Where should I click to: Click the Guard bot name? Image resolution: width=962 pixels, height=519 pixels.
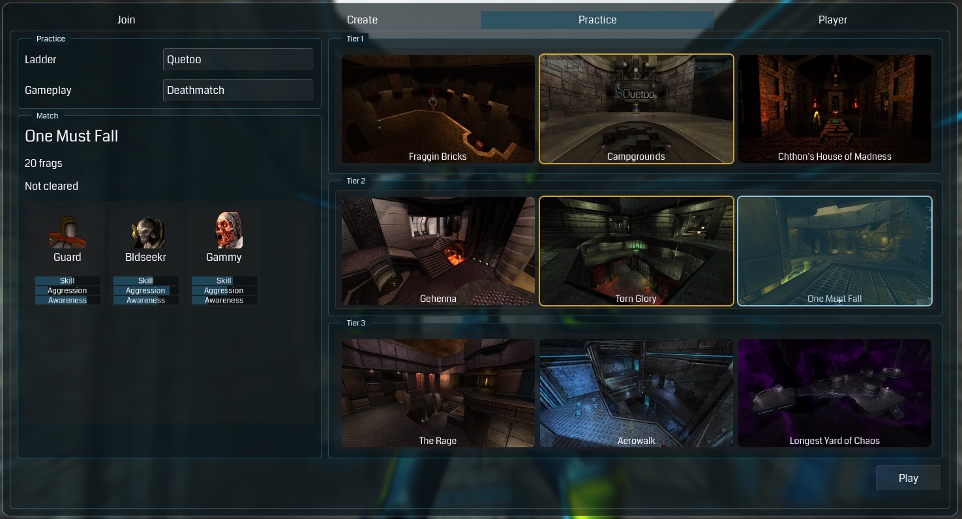coord(67,257)
